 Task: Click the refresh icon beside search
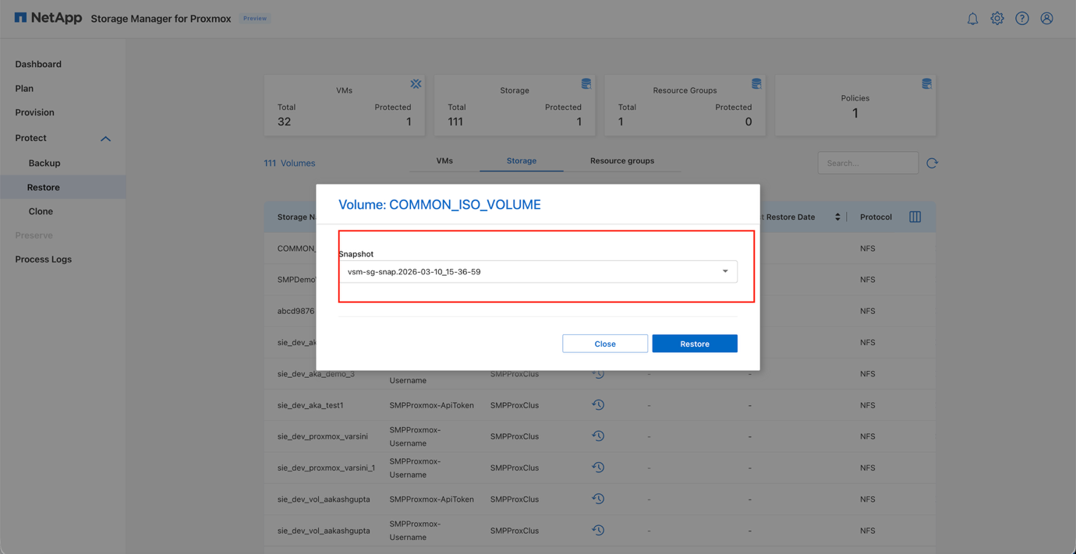click(x=933, y=163)
